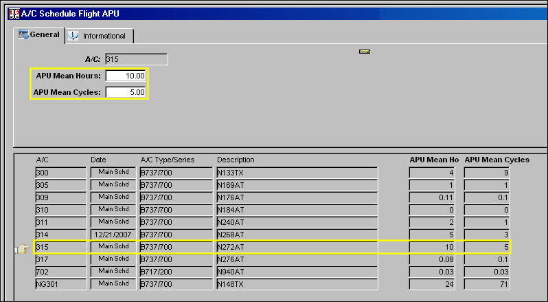The height and width of the screenshot is (302, 548).
Task: Select A/C 315 cell in the list
Action: point(61,247)
